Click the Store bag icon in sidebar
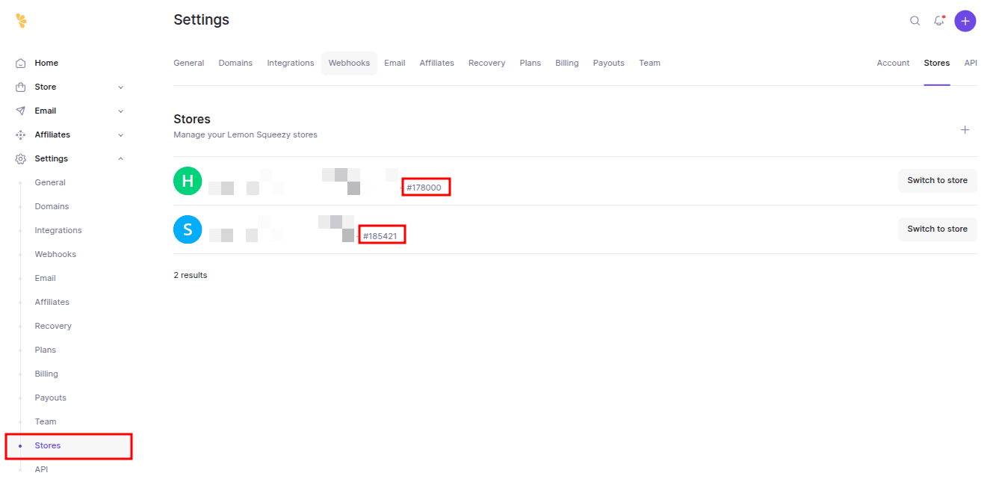The height and width of the screenshot is (479, 1002). (21, 87)
